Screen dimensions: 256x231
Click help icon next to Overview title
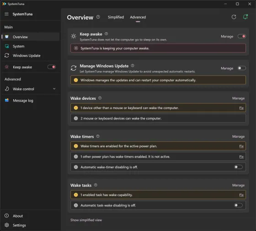click(98, 17)
